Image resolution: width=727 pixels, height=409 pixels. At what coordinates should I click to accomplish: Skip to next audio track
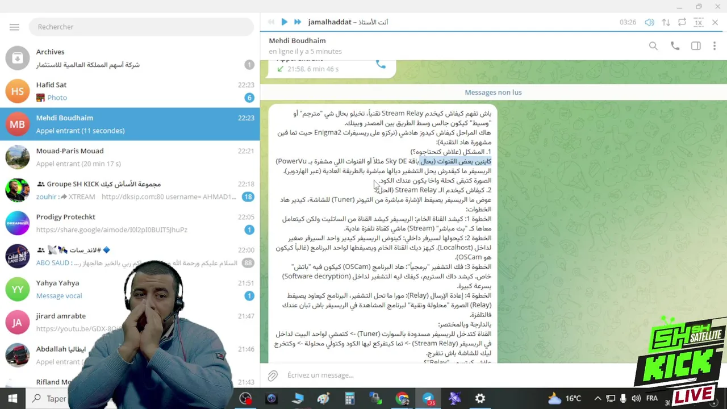(x=297, y=22)
